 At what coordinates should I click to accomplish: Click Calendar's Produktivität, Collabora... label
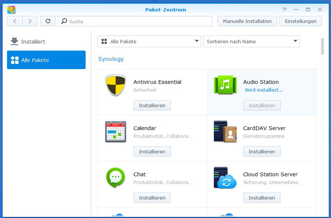coord(163,136)
